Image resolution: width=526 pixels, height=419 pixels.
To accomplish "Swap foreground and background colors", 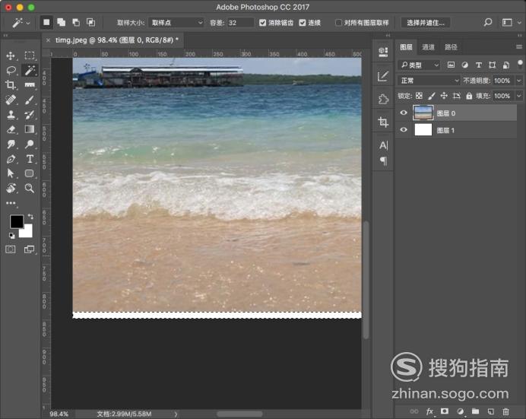I will [30, 217].
